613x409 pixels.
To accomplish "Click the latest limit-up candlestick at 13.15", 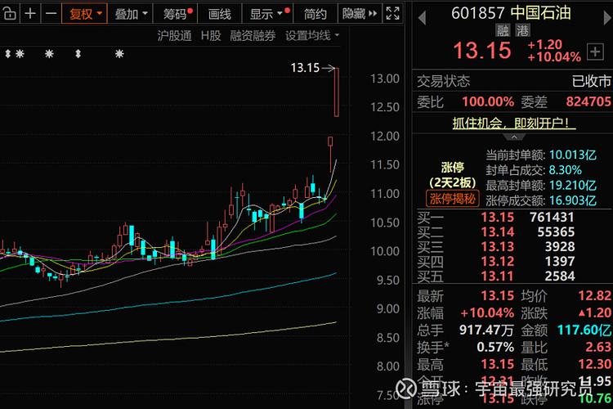I will [336, 92].
